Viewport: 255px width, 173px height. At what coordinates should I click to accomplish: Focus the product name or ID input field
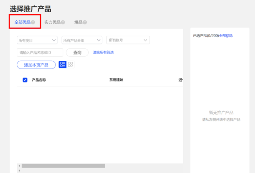[40, 53]
